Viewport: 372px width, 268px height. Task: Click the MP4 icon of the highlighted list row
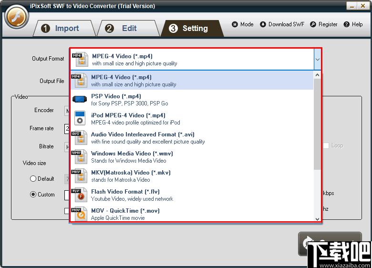pyautogui.click(x=79, y=81)
